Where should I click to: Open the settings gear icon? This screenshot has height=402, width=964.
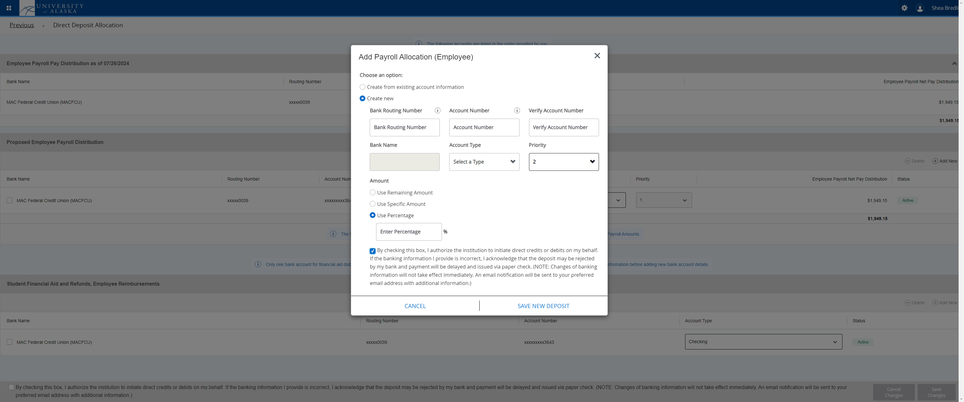click(x=904, y=8)
